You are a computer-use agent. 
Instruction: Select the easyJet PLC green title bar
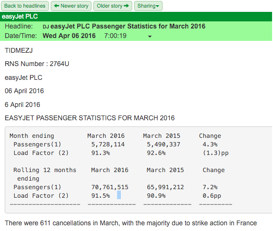136,17
